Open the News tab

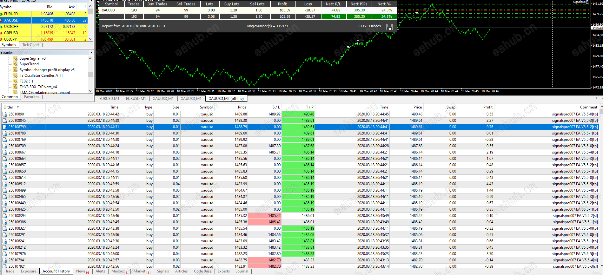click(83, 271)
